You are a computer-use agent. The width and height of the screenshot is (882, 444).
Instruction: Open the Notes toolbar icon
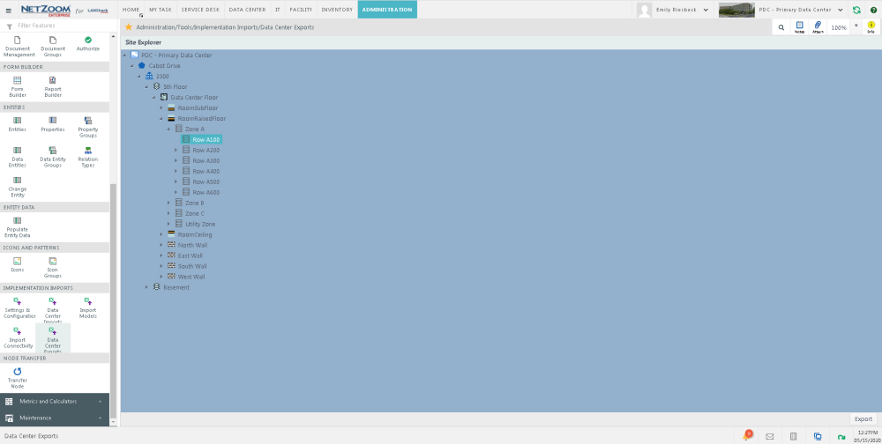click(799, 26)
